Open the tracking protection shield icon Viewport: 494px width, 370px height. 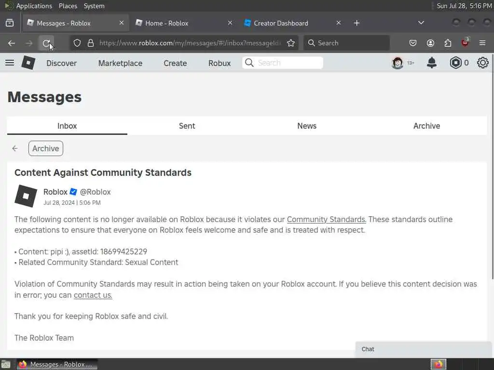click(x=77, y=43)
